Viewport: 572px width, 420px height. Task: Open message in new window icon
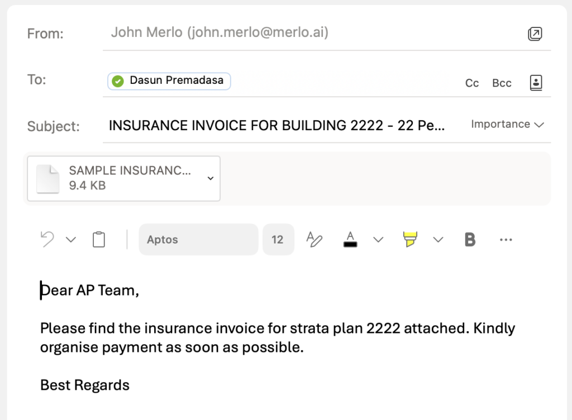coord(535,34)
